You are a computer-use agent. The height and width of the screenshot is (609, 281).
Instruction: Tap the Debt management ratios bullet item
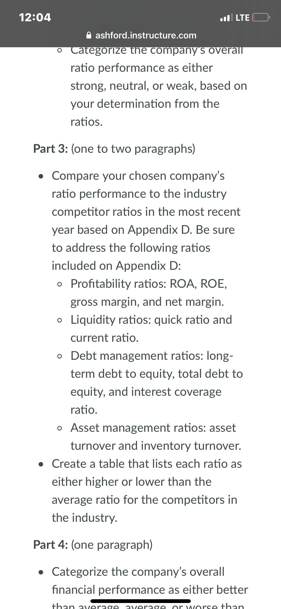[x=157, y=383]
